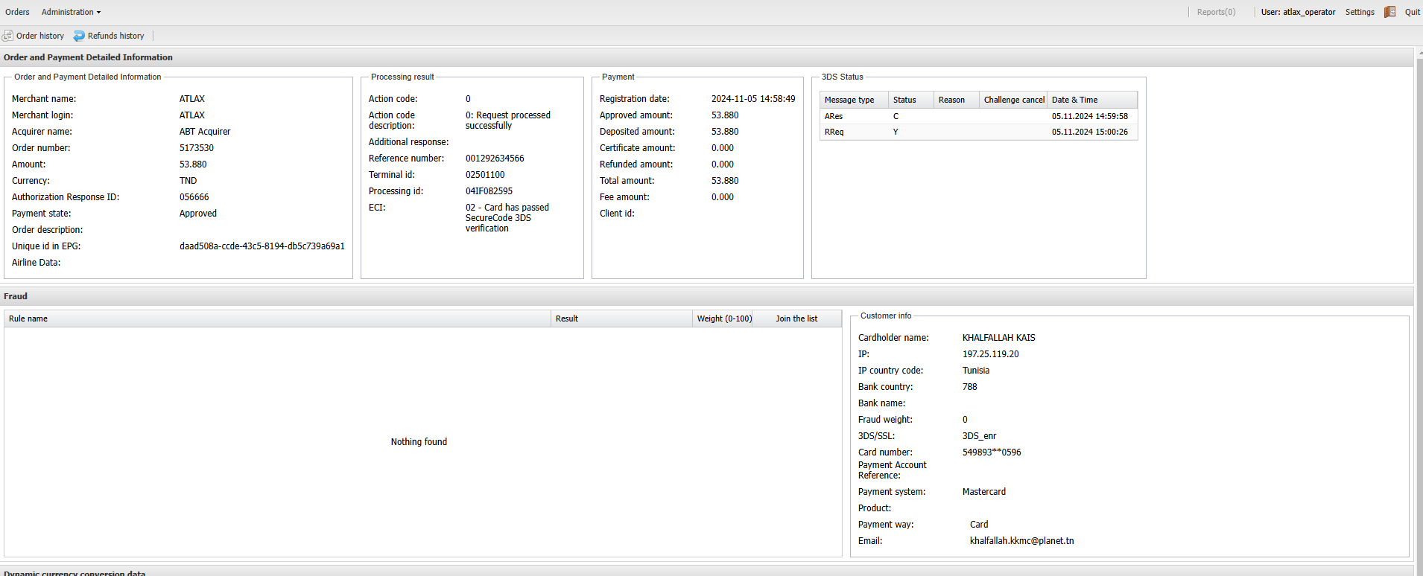Open the Settings menu item
1423x576 pixels.
pos(1360,12)
